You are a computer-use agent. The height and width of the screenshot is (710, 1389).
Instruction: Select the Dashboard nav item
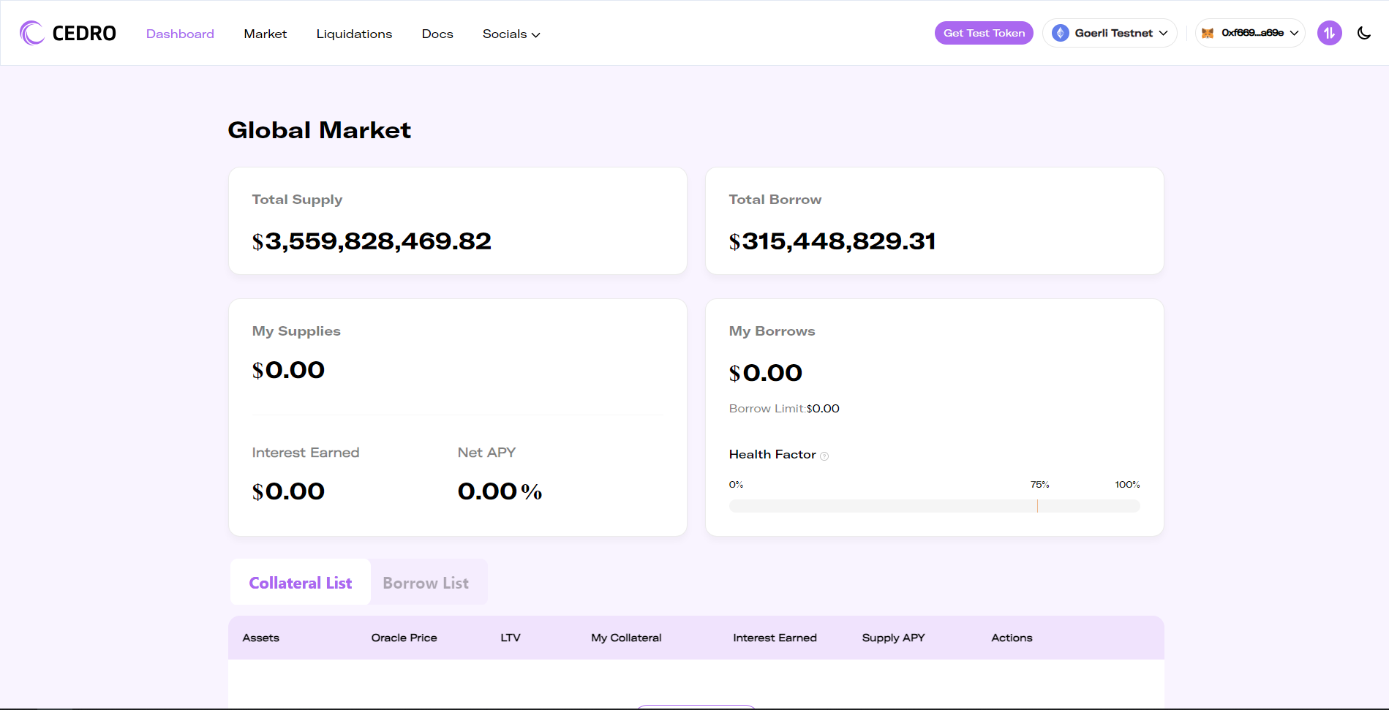tap(180, 34)
